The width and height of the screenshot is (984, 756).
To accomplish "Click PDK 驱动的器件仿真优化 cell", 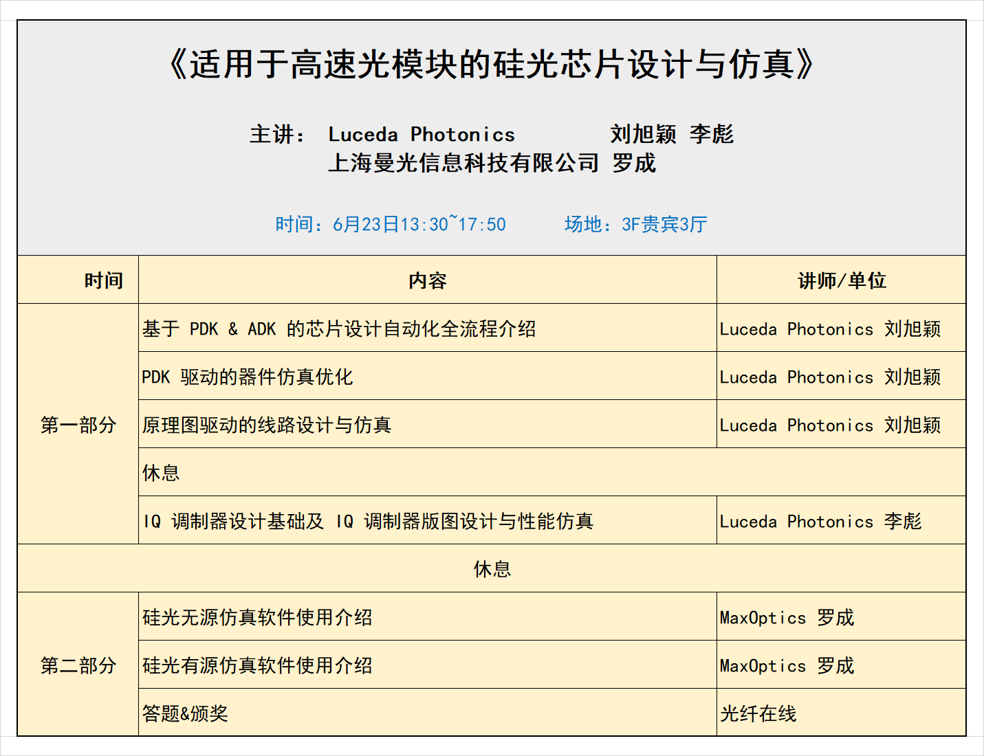I will [428, 376].
